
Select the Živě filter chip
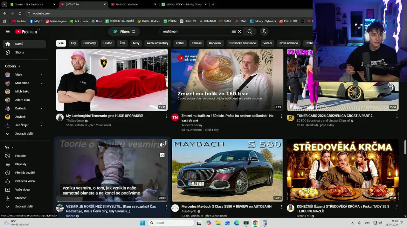tap(123, 43)
